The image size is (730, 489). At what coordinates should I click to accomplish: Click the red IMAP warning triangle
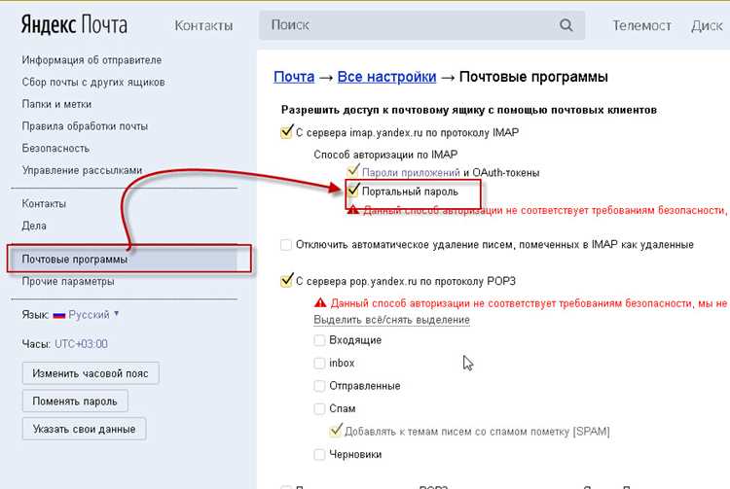pos(353,210)
